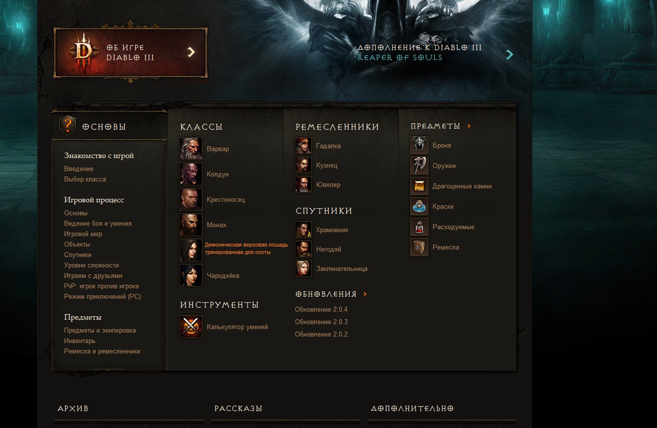Click the Драгоценные камни chest icon

419,186
